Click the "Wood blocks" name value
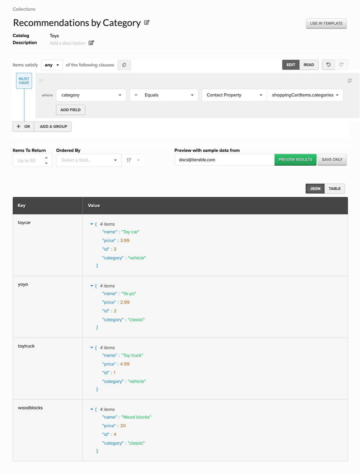This screenshot has height=474, width=360. pos(136,417)
